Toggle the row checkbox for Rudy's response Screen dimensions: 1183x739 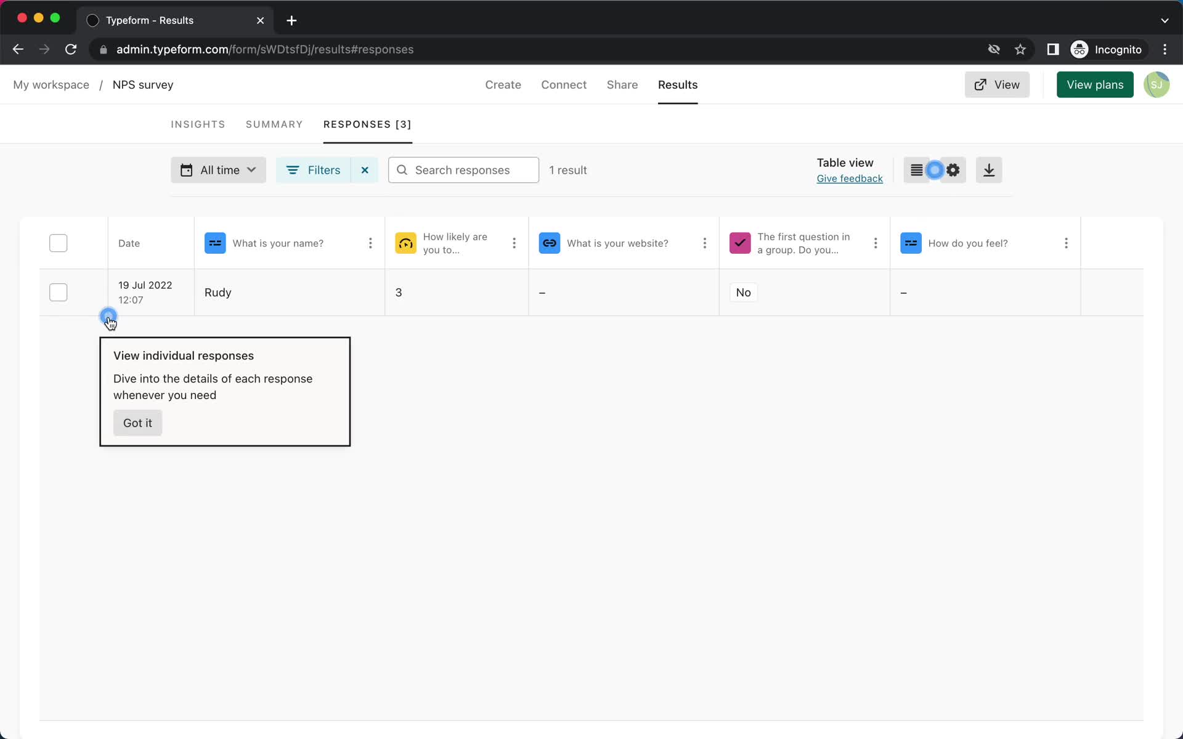pos(58,292)
